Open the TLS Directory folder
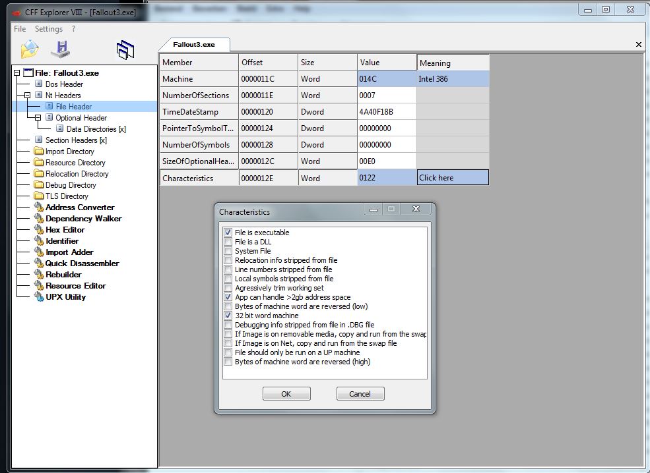Viewport: 650px width, 473px height. pyautogui.click(x=67, y=196)
